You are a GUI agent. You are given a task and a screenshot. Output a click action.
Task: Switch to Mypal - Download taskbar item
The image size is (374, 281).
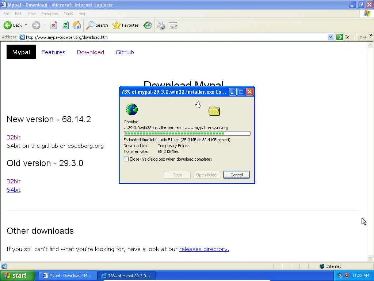coord(68,276)
